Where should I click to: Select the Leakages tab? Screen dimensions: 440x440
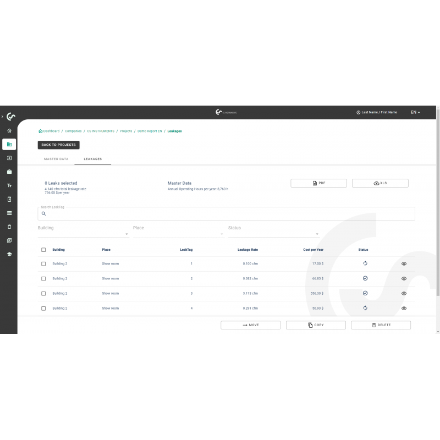tap(92, 159)
